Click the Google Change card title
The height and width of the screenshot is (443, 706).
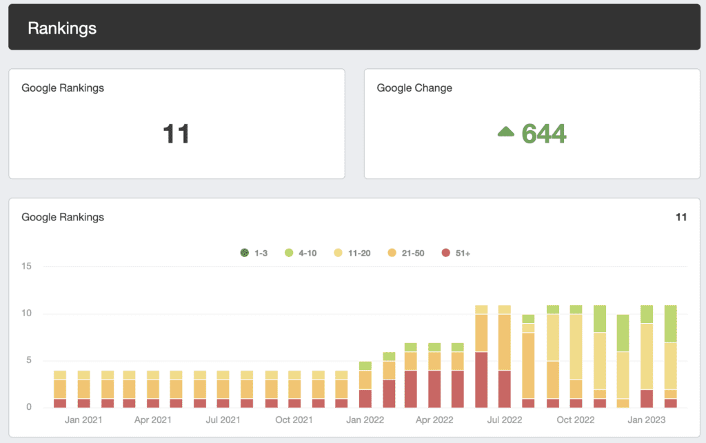point(414,87)
